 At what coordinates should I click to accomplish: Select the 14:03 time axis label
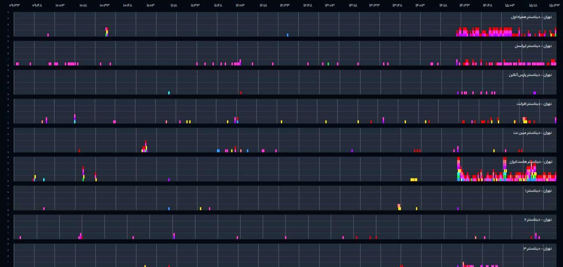420,5
